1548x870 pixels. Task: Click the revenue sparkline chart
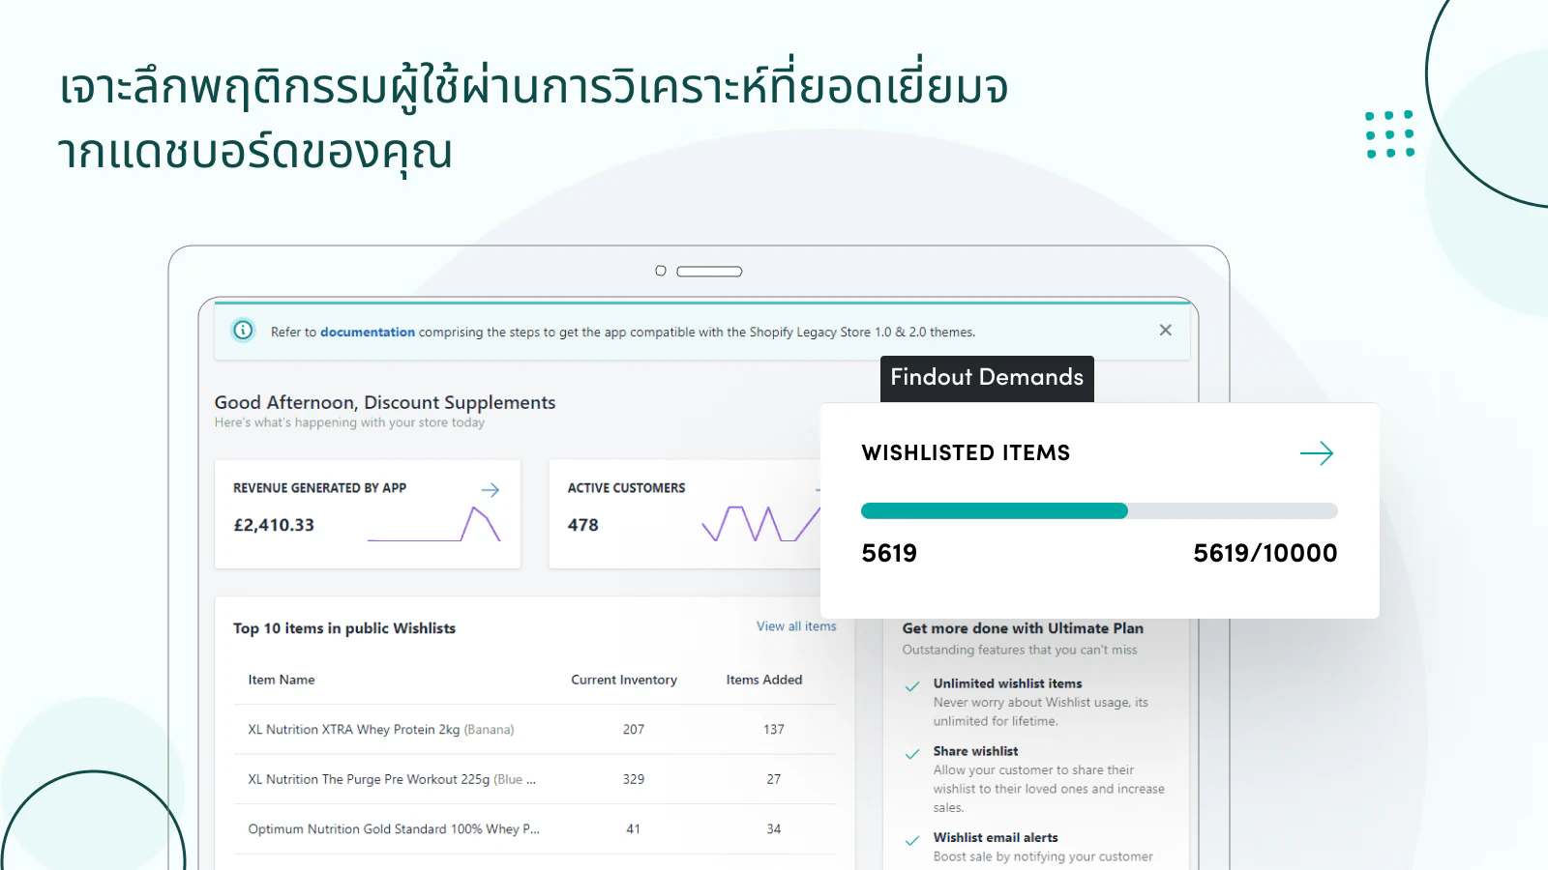pyautogui.click(x=434, y=524)
